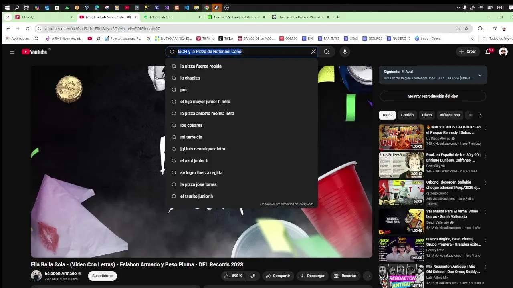Open the Steam taskbar icon
513x288 pixels.
click(216, 8)
